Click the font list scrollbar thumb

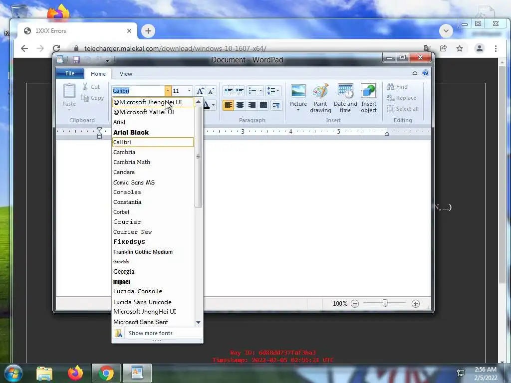(198, 156)
